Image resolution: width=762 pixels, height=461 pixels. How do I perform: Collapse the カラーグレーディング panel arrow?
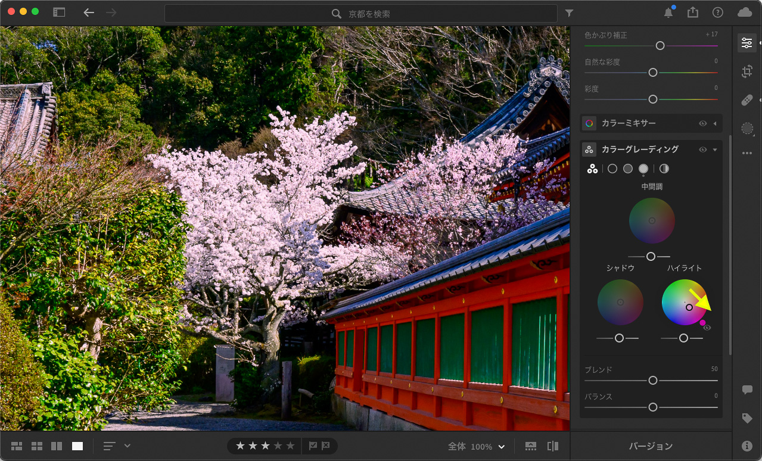point(715,149)
